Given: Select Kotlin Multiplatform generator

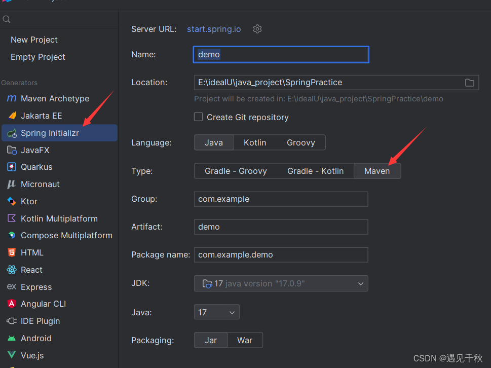Looking at the screenshot, I should pyautogui.click(x=59, y=218).
